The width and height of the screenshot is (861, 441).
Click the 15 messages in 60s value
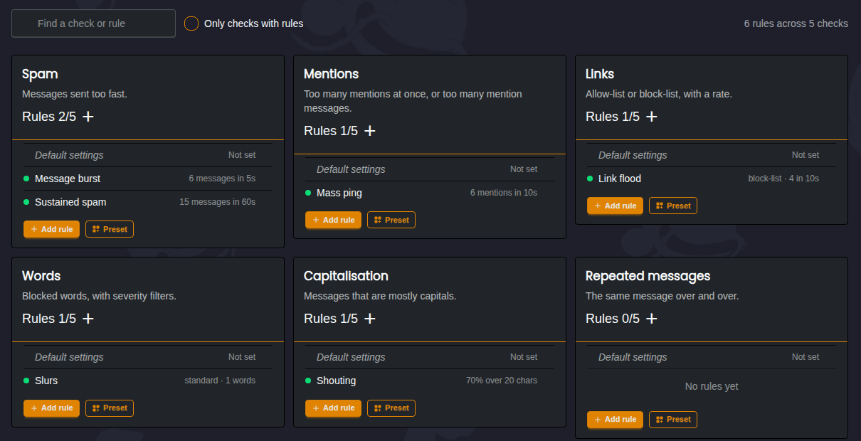pos(217,202)
